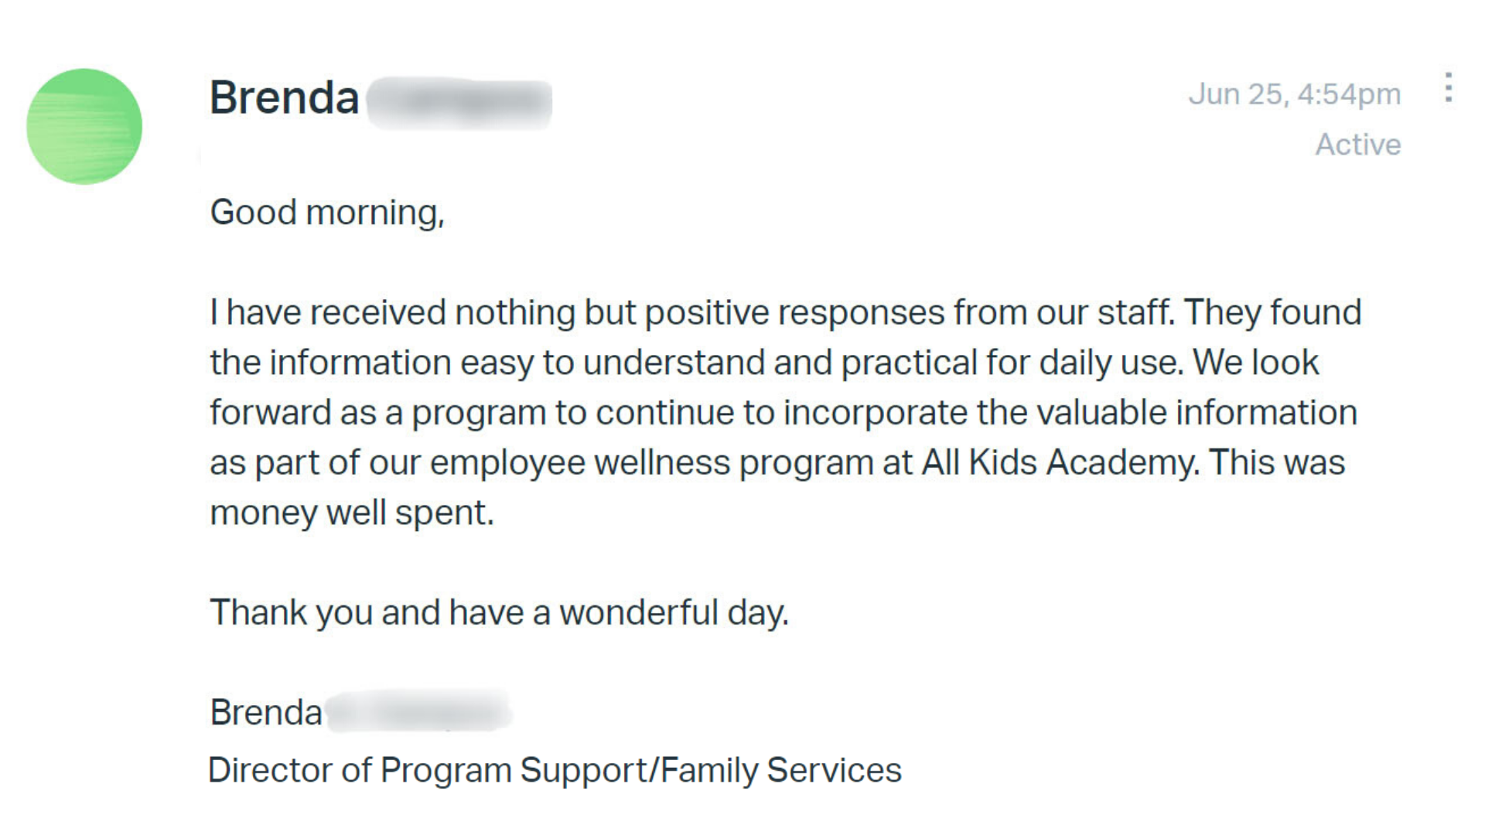The width and height of the screenshot is (1485, 835).
Task: Click the words practical for daily use
Action: [1012, 363]
